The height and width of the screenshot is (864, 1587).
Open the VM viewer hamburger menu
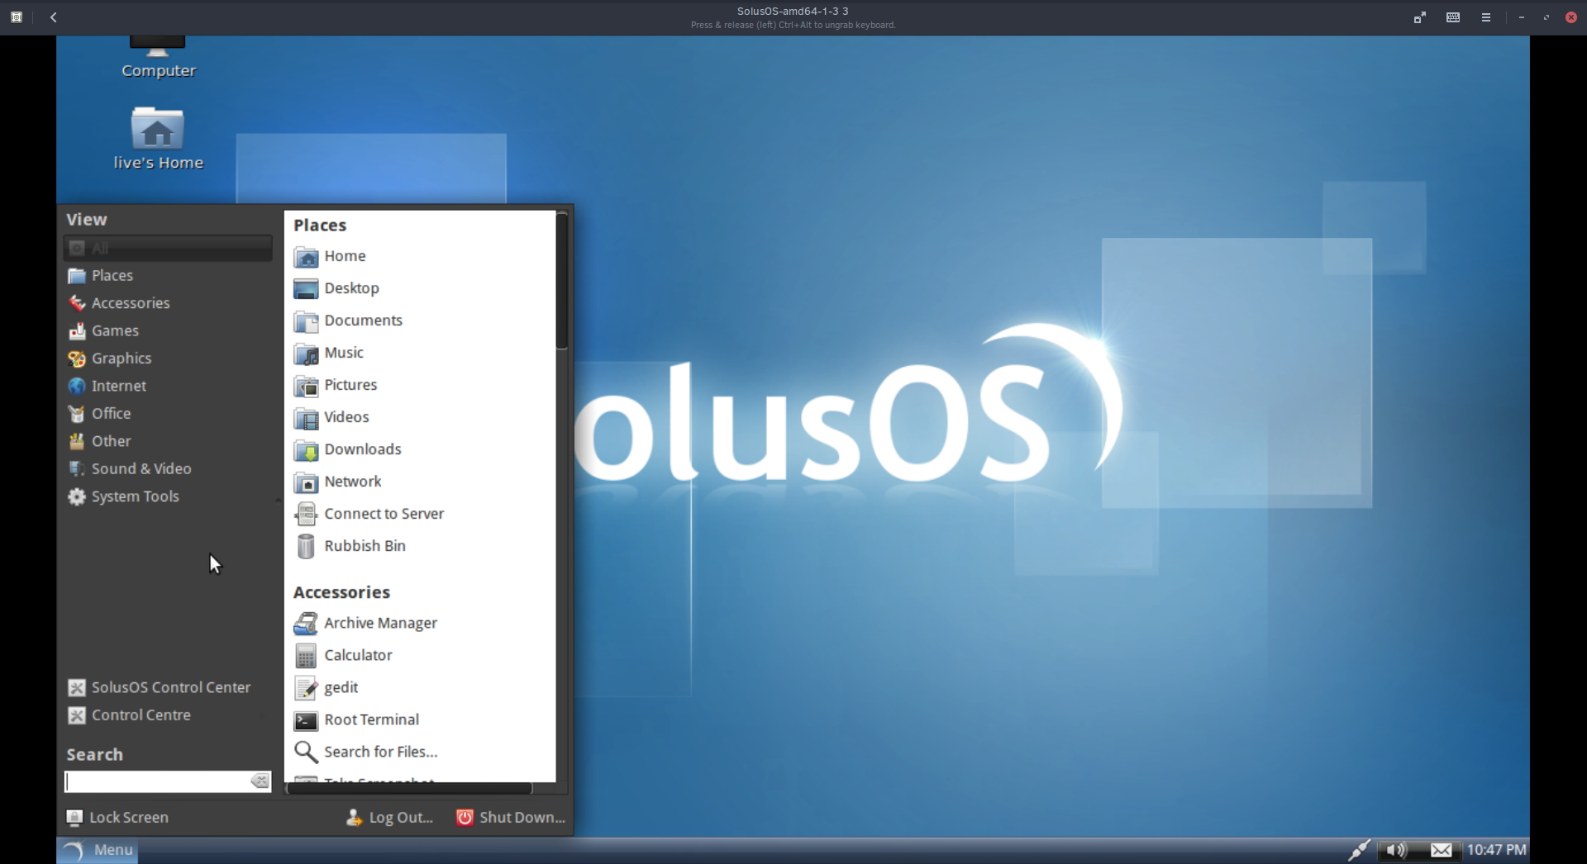point(1486,17)
